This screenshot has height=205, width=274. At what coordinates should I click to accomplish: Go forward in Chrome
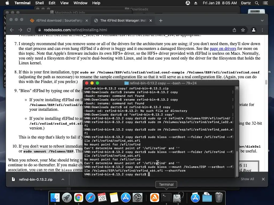tap(20, 30)
